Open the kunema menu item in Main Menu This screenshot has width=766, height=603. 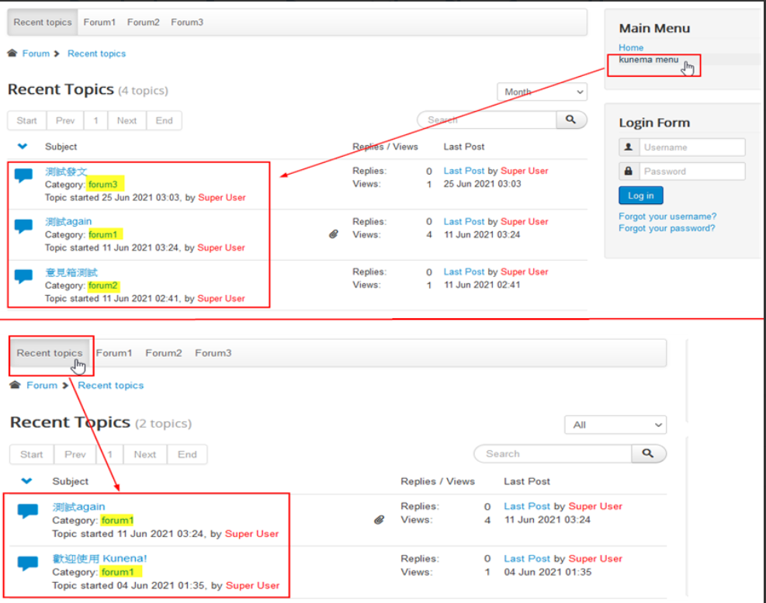coord(649,60)
